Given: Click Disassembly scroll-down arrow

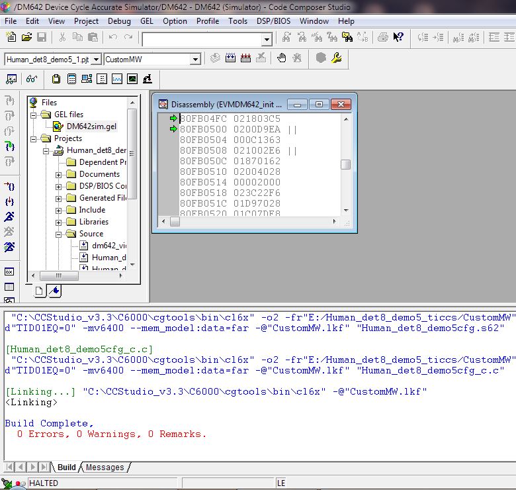Looking at the screenshot, I should (x=346, y=210).
